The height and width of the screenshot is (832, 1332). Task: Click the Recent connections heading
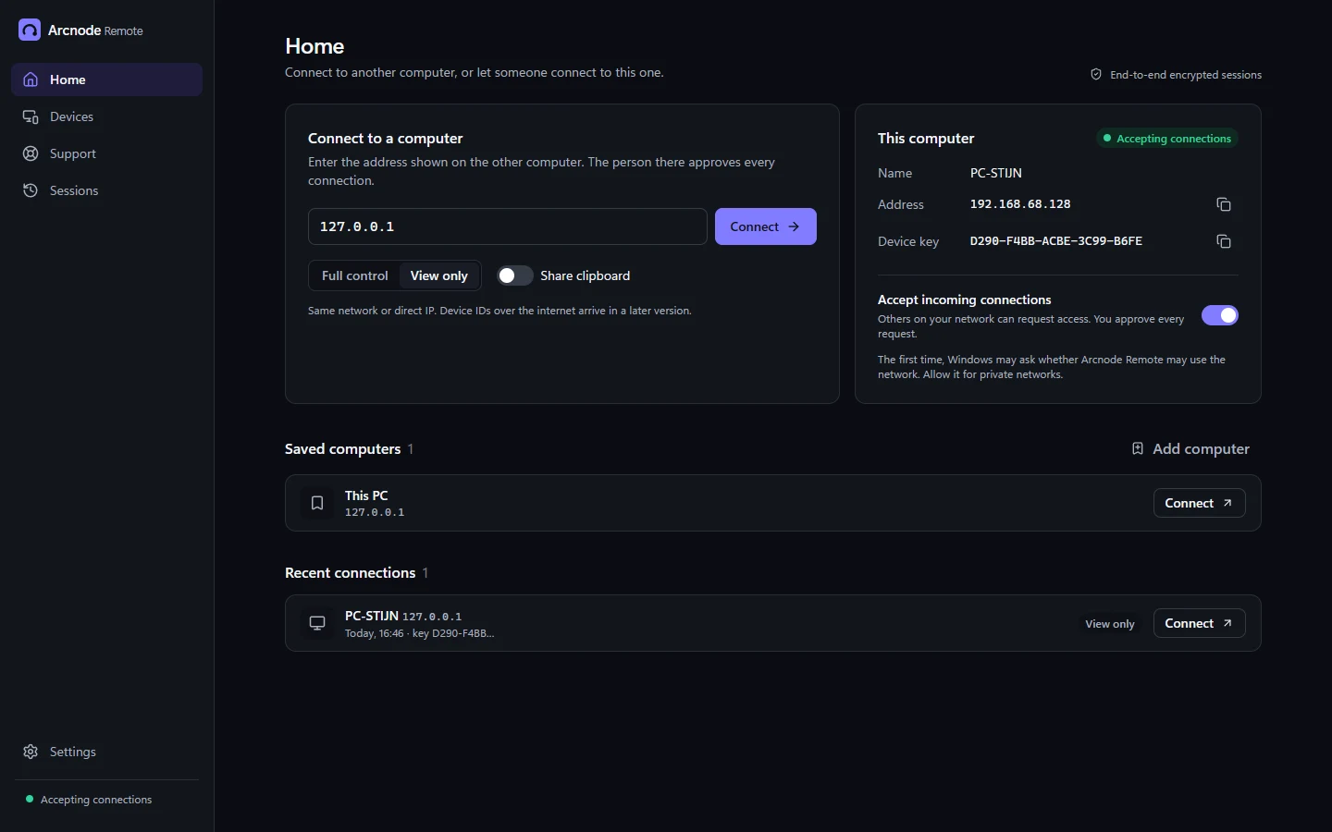(350, 572)
